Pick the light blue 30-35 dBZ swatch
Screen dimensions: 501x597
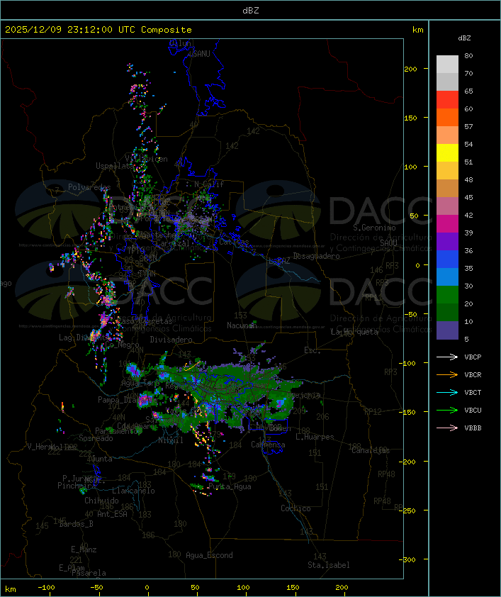tap(447, 277)
